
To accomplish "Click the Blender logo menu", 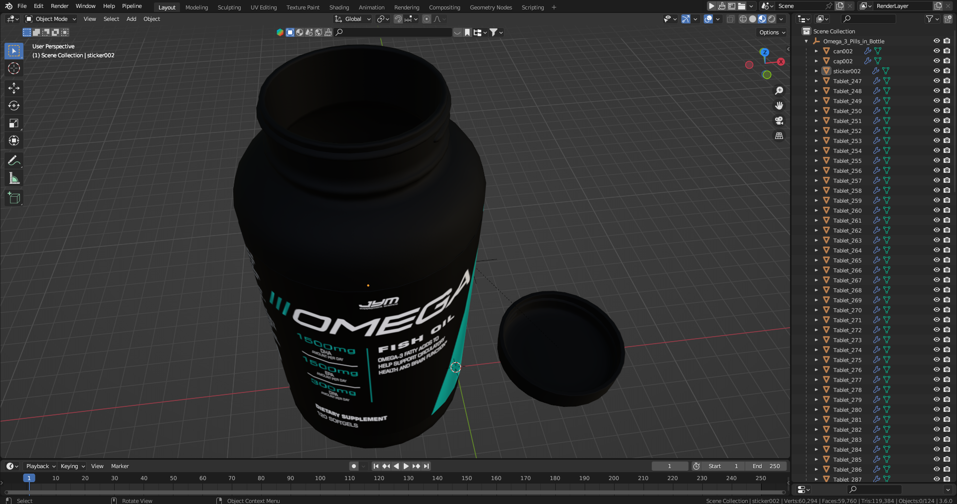I will point(8,6).
